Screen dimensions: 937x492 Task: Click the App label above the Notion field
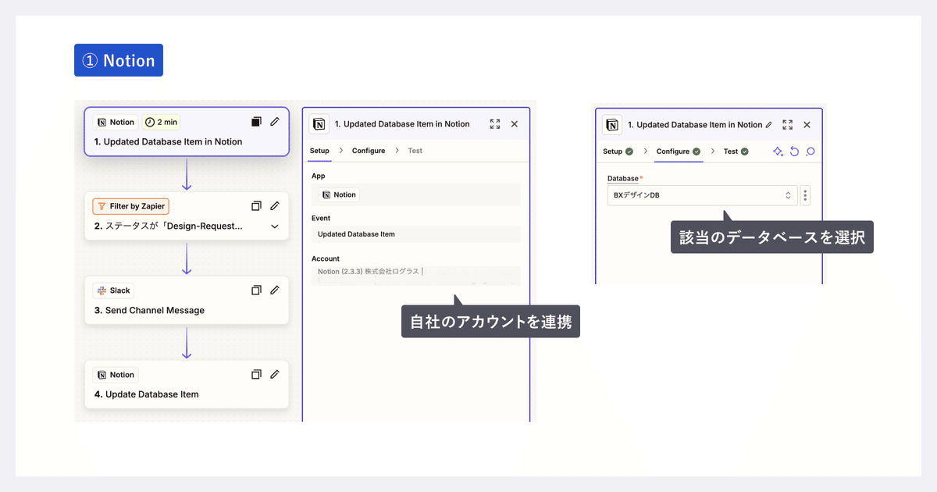(318, 176)
